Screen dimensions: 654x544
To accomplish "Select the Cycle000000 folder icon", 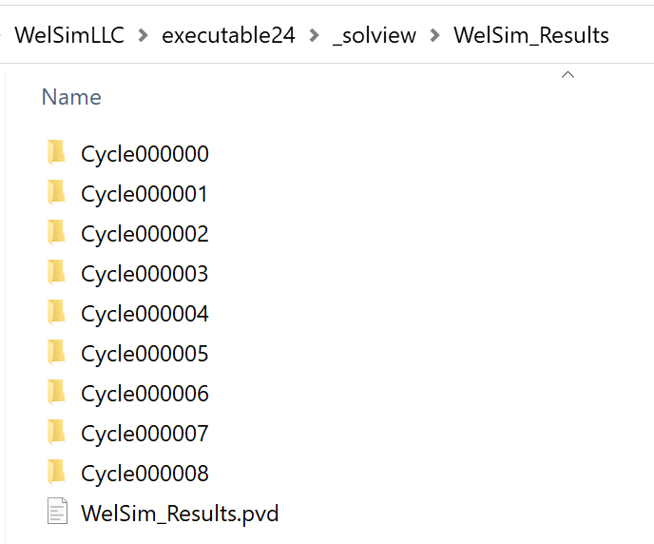I will click(x=56, y=153).
